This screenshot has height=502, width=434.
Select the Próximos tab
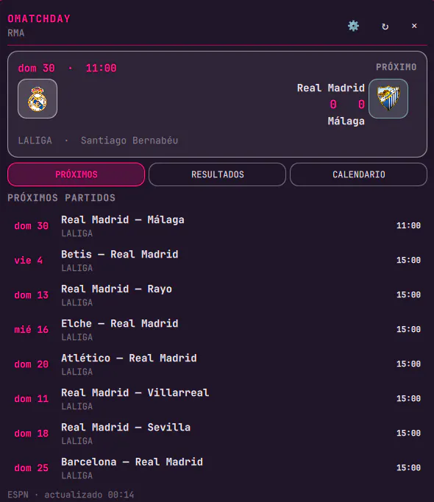coord(77,174)
